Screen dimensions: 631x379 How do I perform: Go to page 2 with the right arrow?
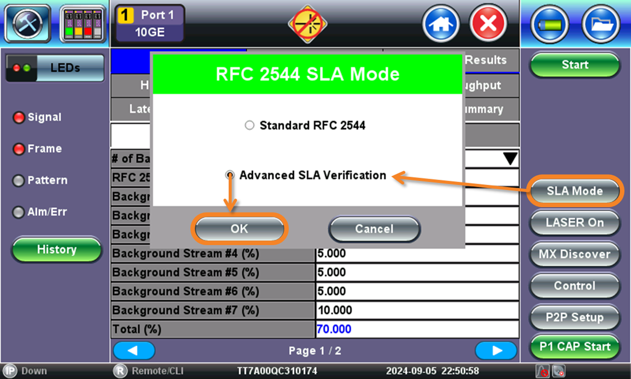496,350
